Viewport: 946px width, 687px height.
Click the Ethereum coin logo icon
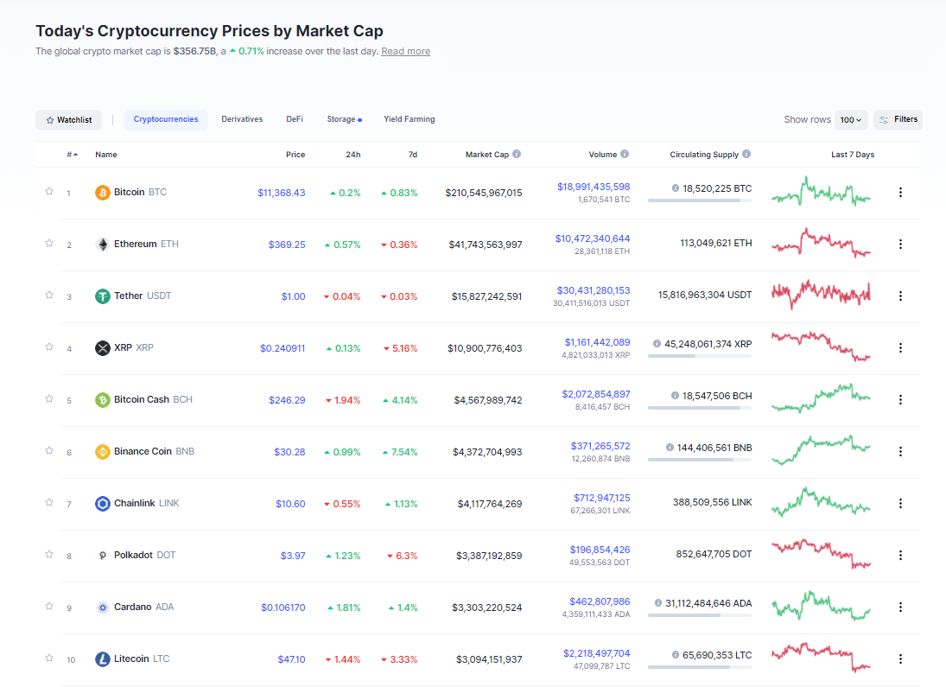point(103,245)
